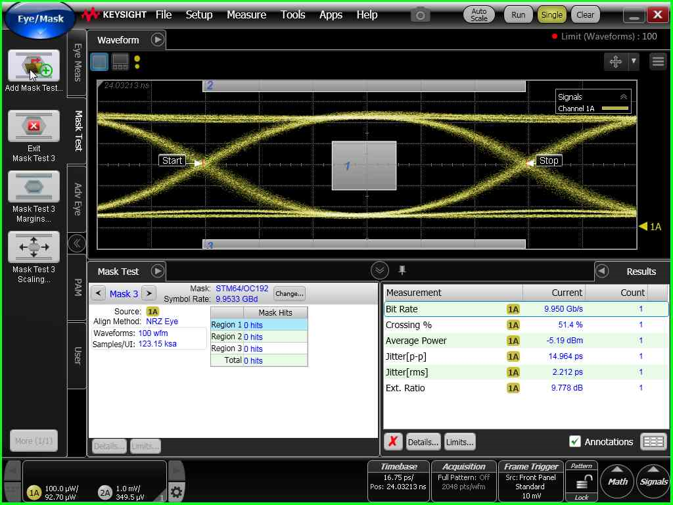The height and width of the screenshot is (505, 673).
Task: Expand the dropdown next to the pan tool
Action: (x=634, y=61)
